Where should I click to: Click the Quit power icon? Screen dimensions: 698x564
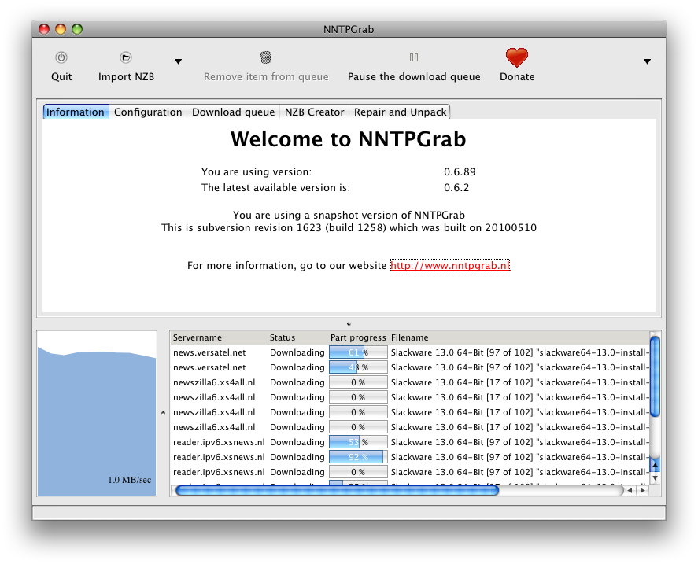61,57
